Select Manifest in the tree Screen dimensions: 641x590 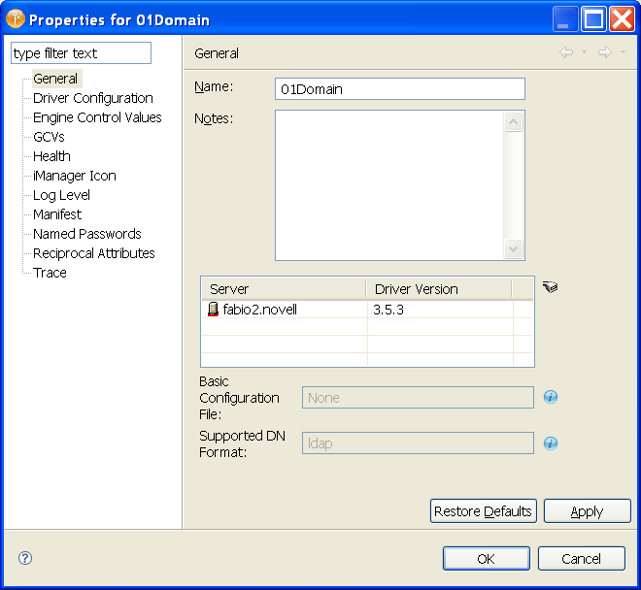[x=57, y=214]
